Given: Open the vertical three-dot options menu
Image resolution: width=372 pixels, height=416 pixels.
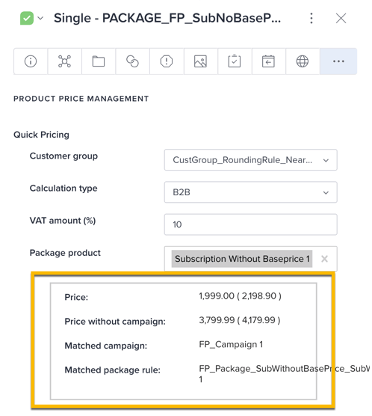Looking at the screenshot, I should tap(311, 18).
